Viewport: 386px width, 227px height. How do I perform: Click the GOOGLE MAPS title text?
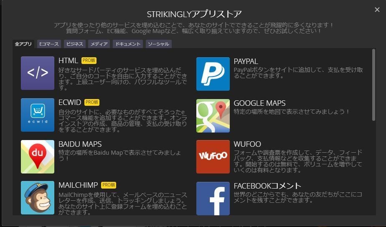pos(259,103)
